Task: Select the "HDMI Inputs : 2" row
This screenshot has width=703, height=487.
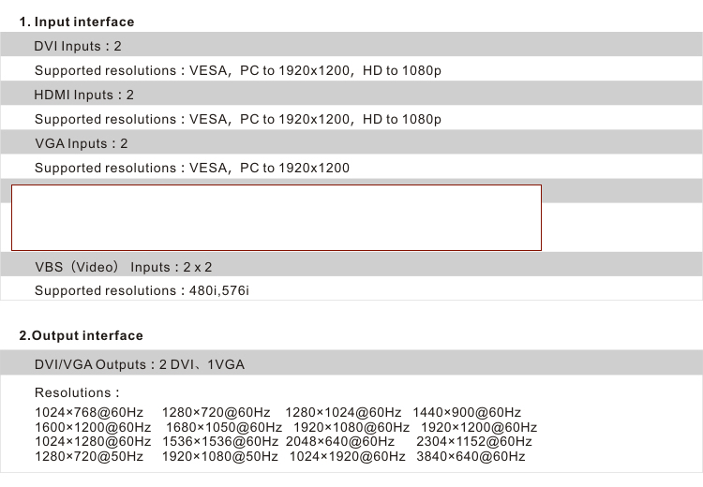Action: tap(84, 95)
